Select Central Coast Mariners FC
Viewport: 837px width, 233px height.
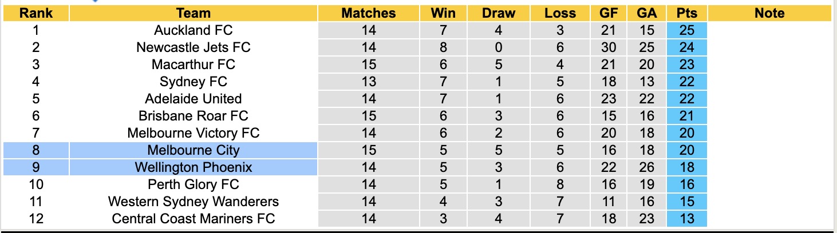pyautogui.click(x=193, y=219)
